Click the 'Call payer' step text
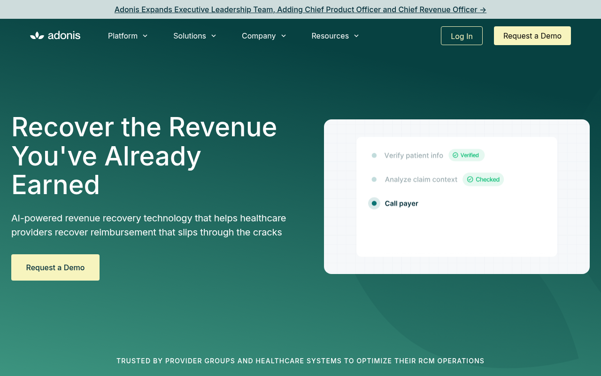This screenshot has width=601, height=376. [x=401, y=204]
